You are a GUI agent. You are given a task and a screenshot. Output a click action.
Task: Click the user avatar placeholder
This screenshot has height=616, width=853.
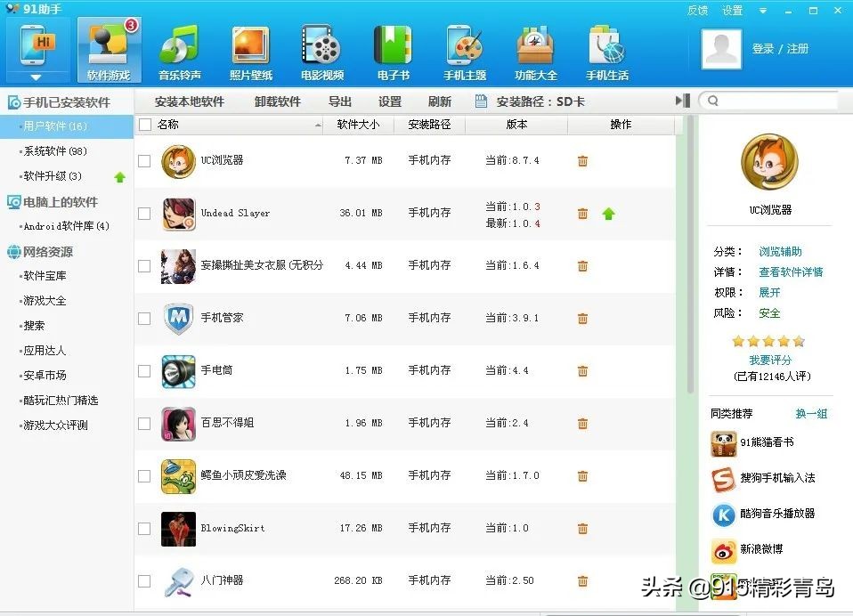[721, 49]
